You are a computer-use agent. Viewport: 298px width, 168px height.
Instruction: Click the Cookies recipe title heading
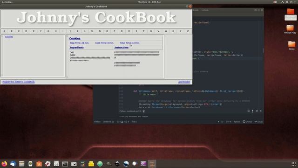(74, 38)
